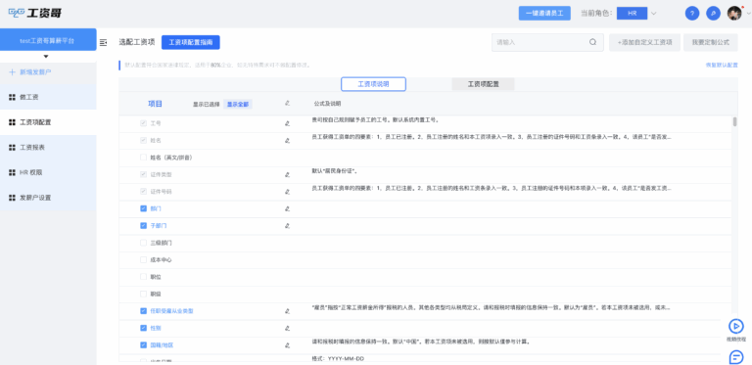Check the 三级部门 checkbox
752x365 pixels.
click(143, 243)
